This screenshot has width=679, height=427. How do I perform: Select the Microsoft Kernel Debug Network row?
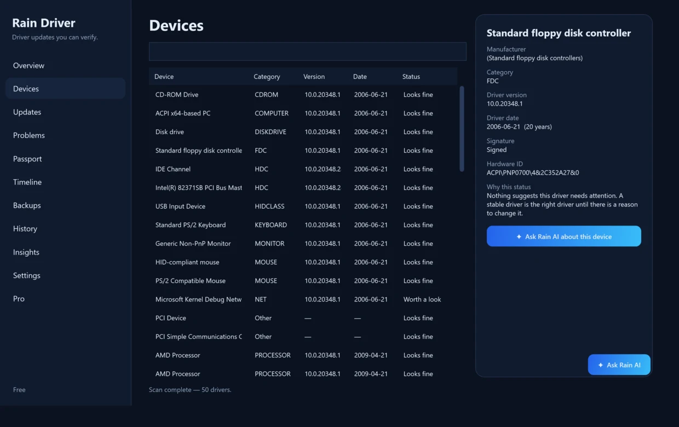point(303,299)
